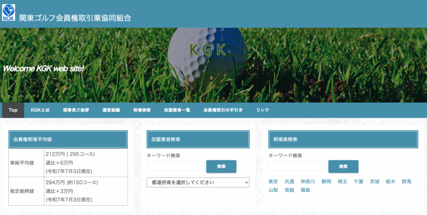Screen dimensions: 427x215
Task: Open the 静岡 region link
Action: tap(326, 182)
